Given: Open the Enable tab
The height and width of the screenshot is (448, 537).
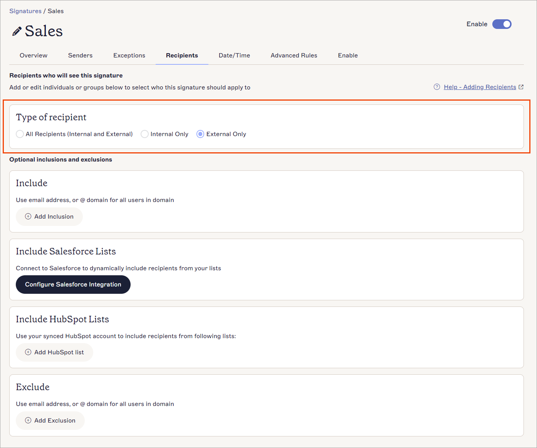Looking at the screenshot, I should [348, 55].
